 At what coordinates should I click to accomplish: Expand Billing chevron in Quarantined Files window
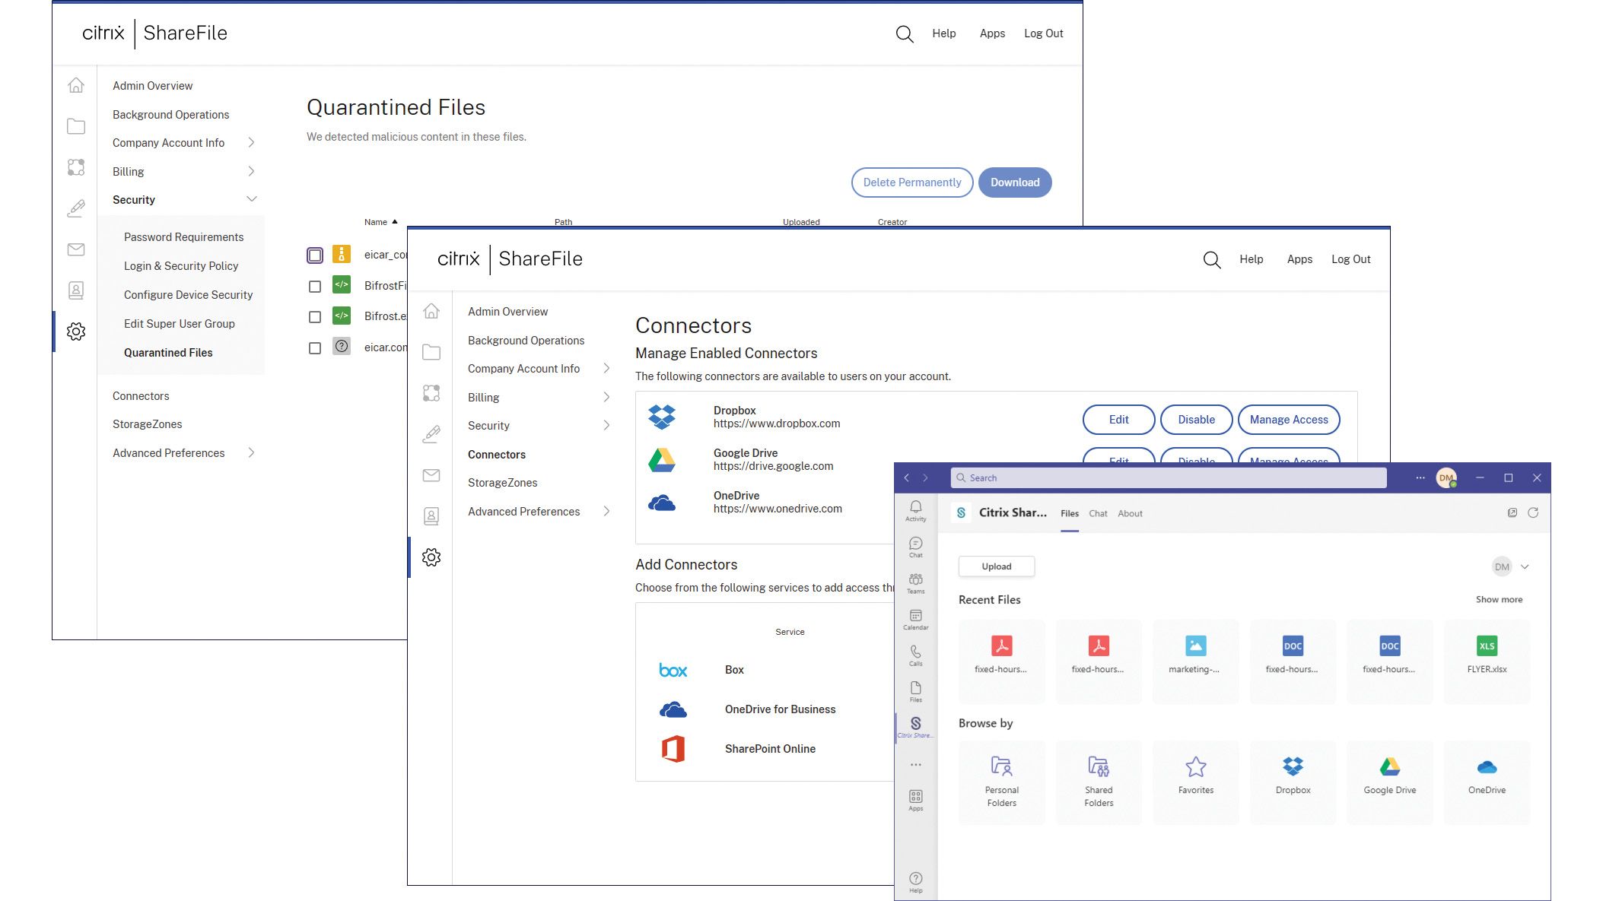click(251, 171)
